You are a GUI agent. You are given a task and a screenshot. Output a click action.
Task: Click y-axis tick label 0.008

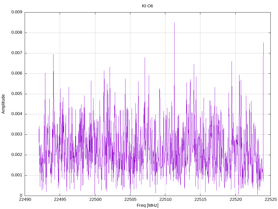pyautogui.click(x=17, y=32)
